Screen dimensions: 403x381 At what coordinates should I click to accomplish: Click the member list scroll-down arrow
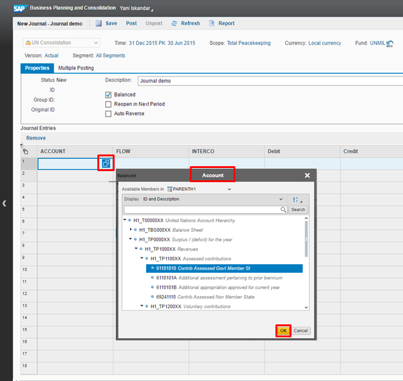click(306, 307)
